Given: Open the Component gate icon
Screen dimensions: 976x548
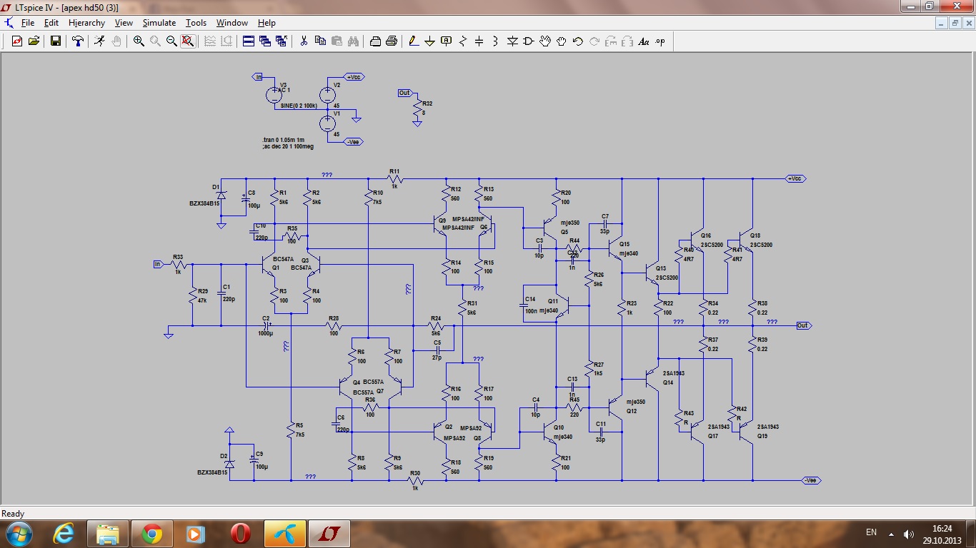Looking at the screenshot, I should tap(529, 41).
